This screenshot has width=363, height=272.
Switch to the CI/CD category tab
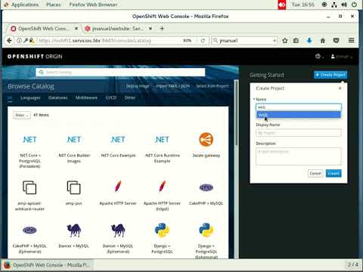(111, 97)
